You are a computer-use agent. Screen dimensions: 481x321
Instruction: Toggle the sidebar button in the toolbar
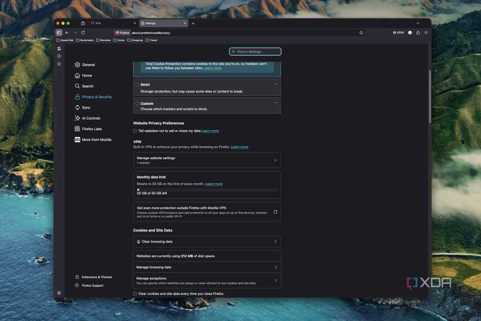coord(59,33)
